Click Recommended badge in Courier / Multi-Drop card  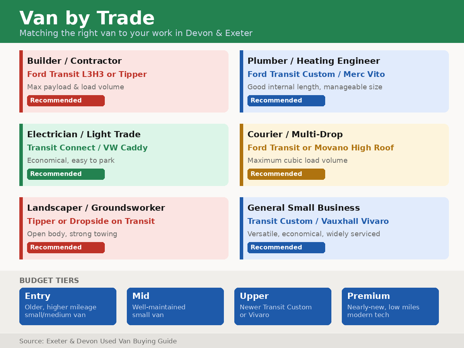[x=286, y=174]
